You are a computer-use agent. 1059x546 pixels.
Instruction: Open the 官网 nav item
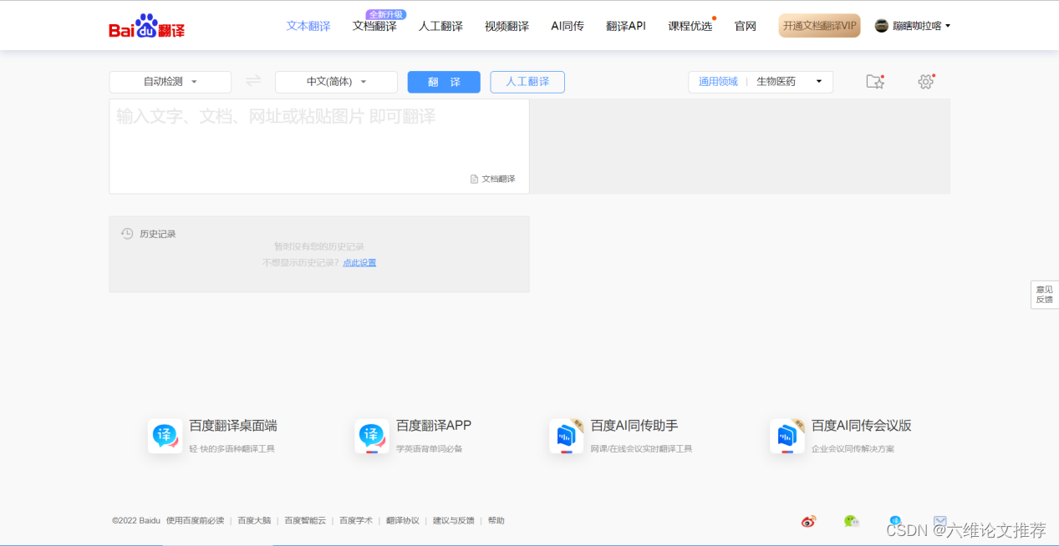pyautogui.click(x=746, y=26)
